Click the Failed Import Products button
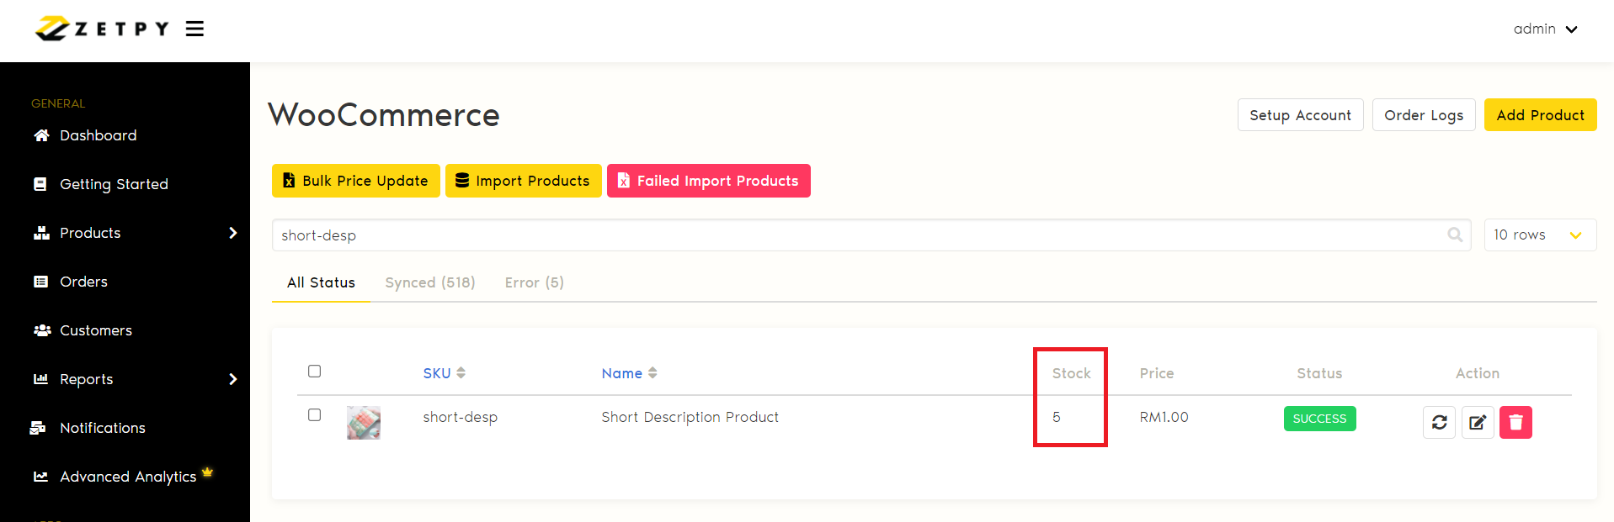Screen dimensions: 1614x522 click(708, 181)
